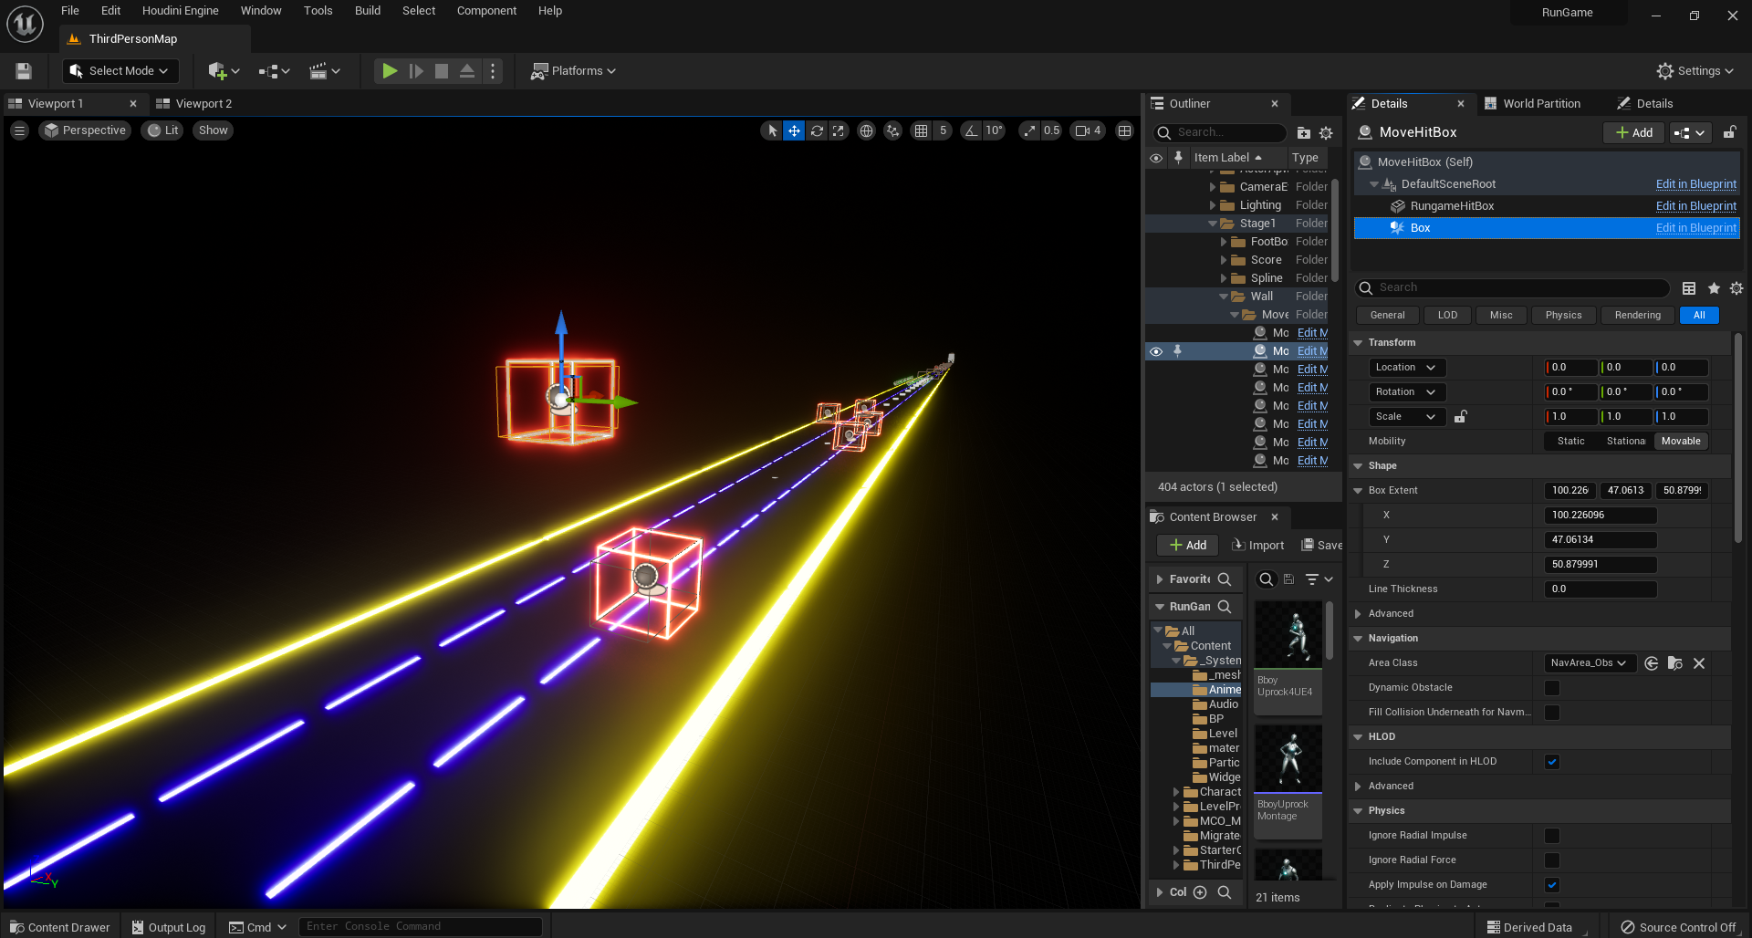The image size is (1752, 938).
Task: Select the viewport Select object tool
Action: (x=772, y=130)
